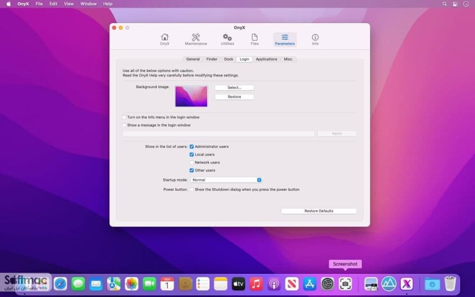
Task: Switch to the Finder tab
Action: click(x=212, y=59)
